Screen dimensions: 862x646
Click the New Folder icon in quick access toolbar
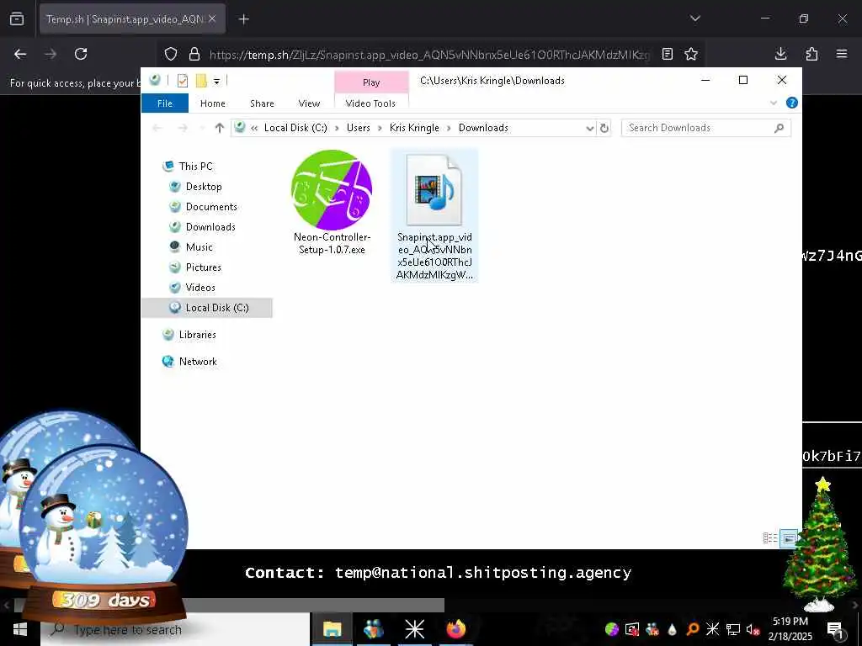tap(201, 81)
